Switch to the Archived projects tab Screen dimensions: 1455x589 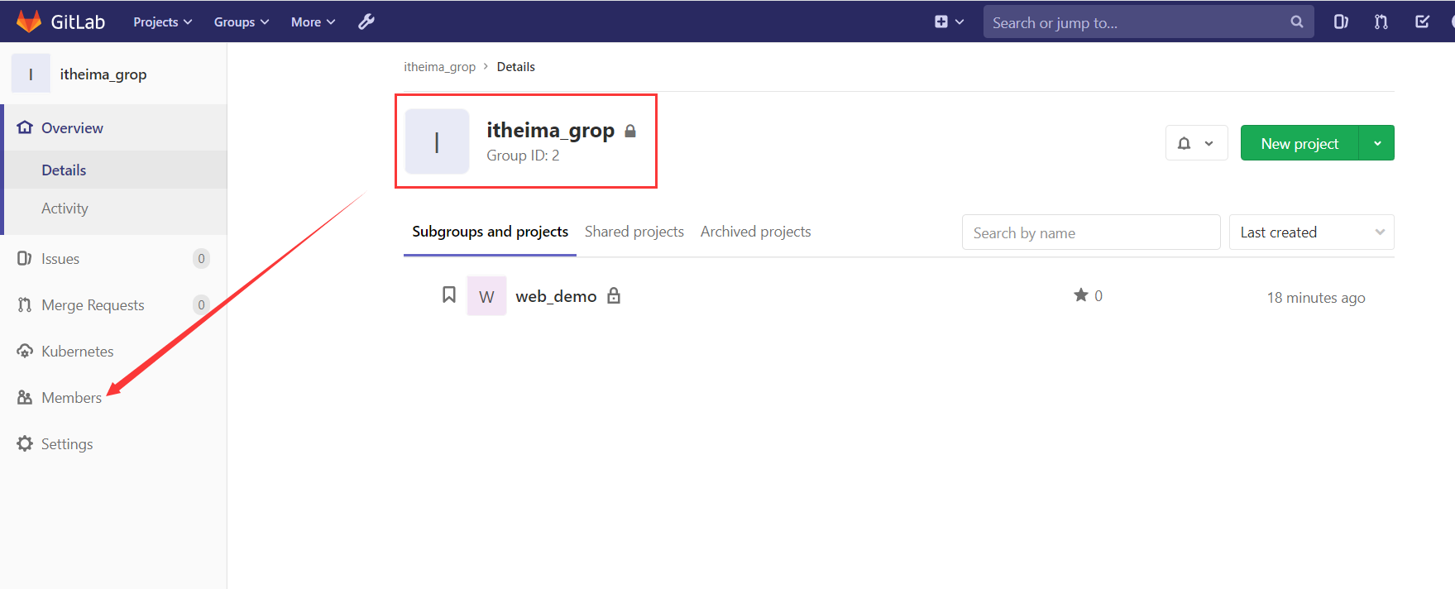pos(755,232)
